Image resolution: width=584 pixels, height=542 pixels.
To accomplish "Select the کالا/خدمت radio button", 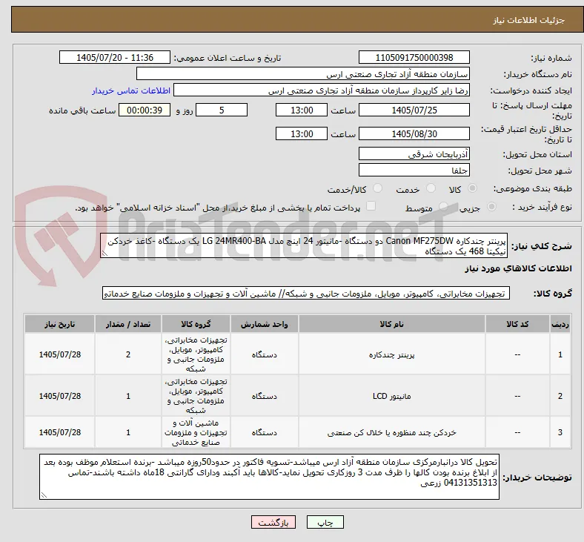I will [378, 188].
